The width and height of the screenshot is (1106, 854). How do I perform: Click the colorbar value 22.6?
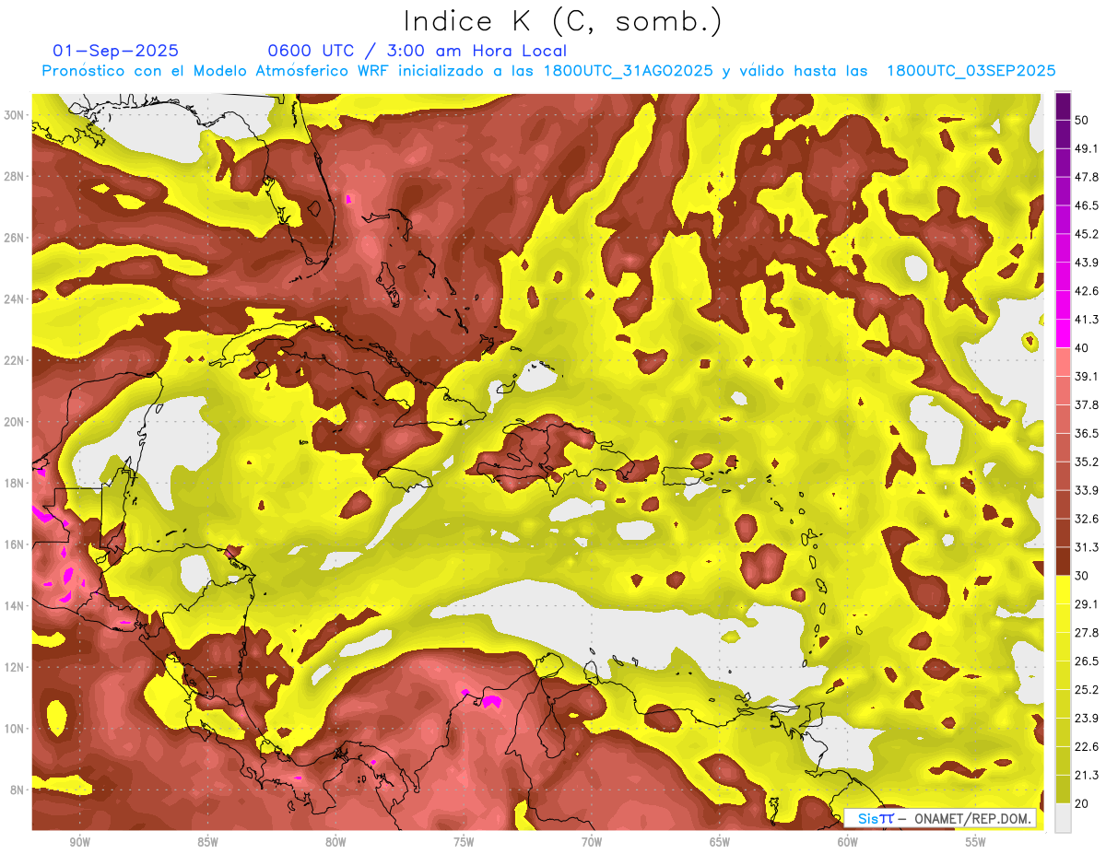point(1086,747)
